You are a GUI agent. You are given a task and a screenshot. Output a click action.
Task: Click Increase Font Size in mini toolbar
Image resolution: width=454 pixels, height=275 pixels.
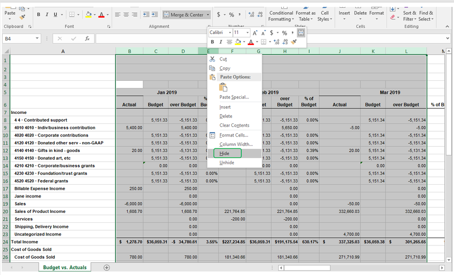(255, 33)
